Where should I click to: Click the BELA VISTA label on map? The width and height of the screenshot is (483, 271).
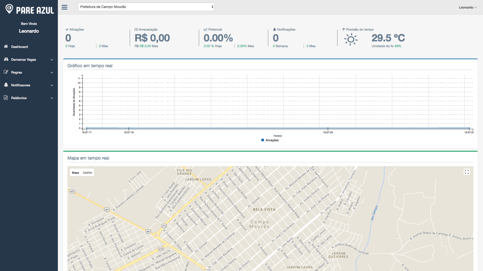click(264, 210)
